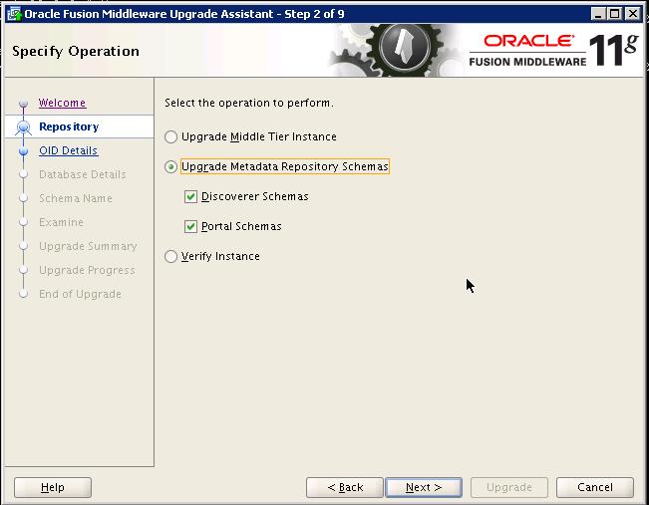The width and height of the screenshot is (649, 505).
Task: Click the Repository step marker icon
Action: coord(24,126)
